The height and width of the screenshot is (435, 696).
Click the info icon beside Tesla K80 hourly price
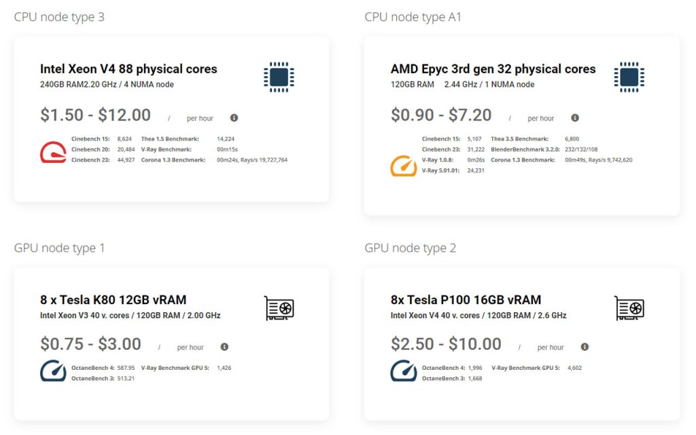click(x=224, y=346)
